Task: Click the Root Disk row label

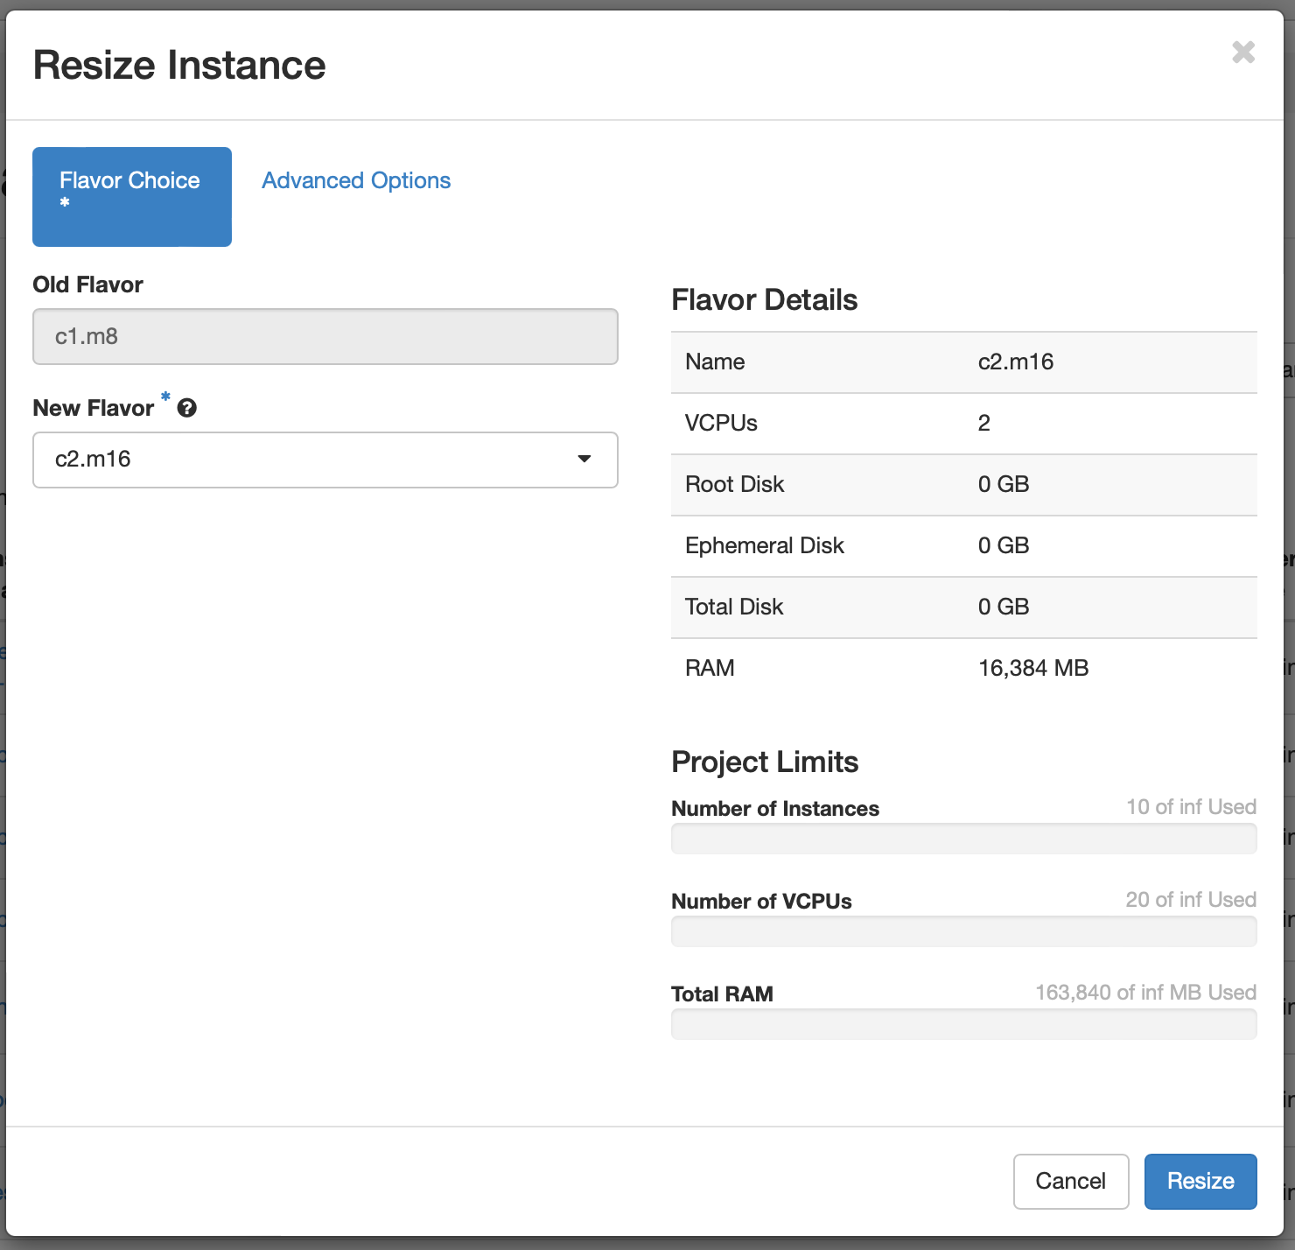Action: click(734, 484)
